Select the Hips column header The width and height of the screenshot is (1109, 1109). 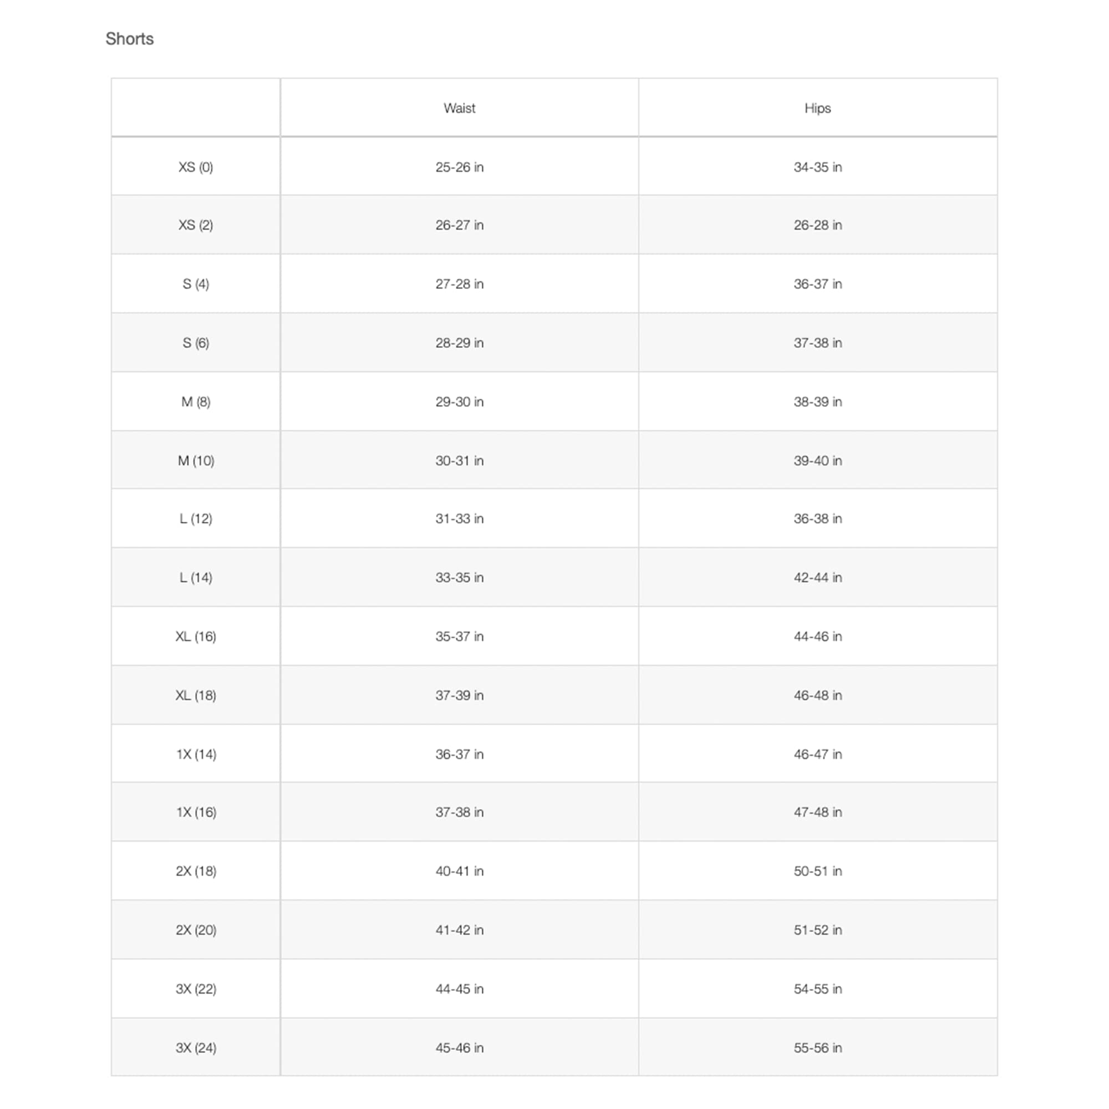(817, 108)
